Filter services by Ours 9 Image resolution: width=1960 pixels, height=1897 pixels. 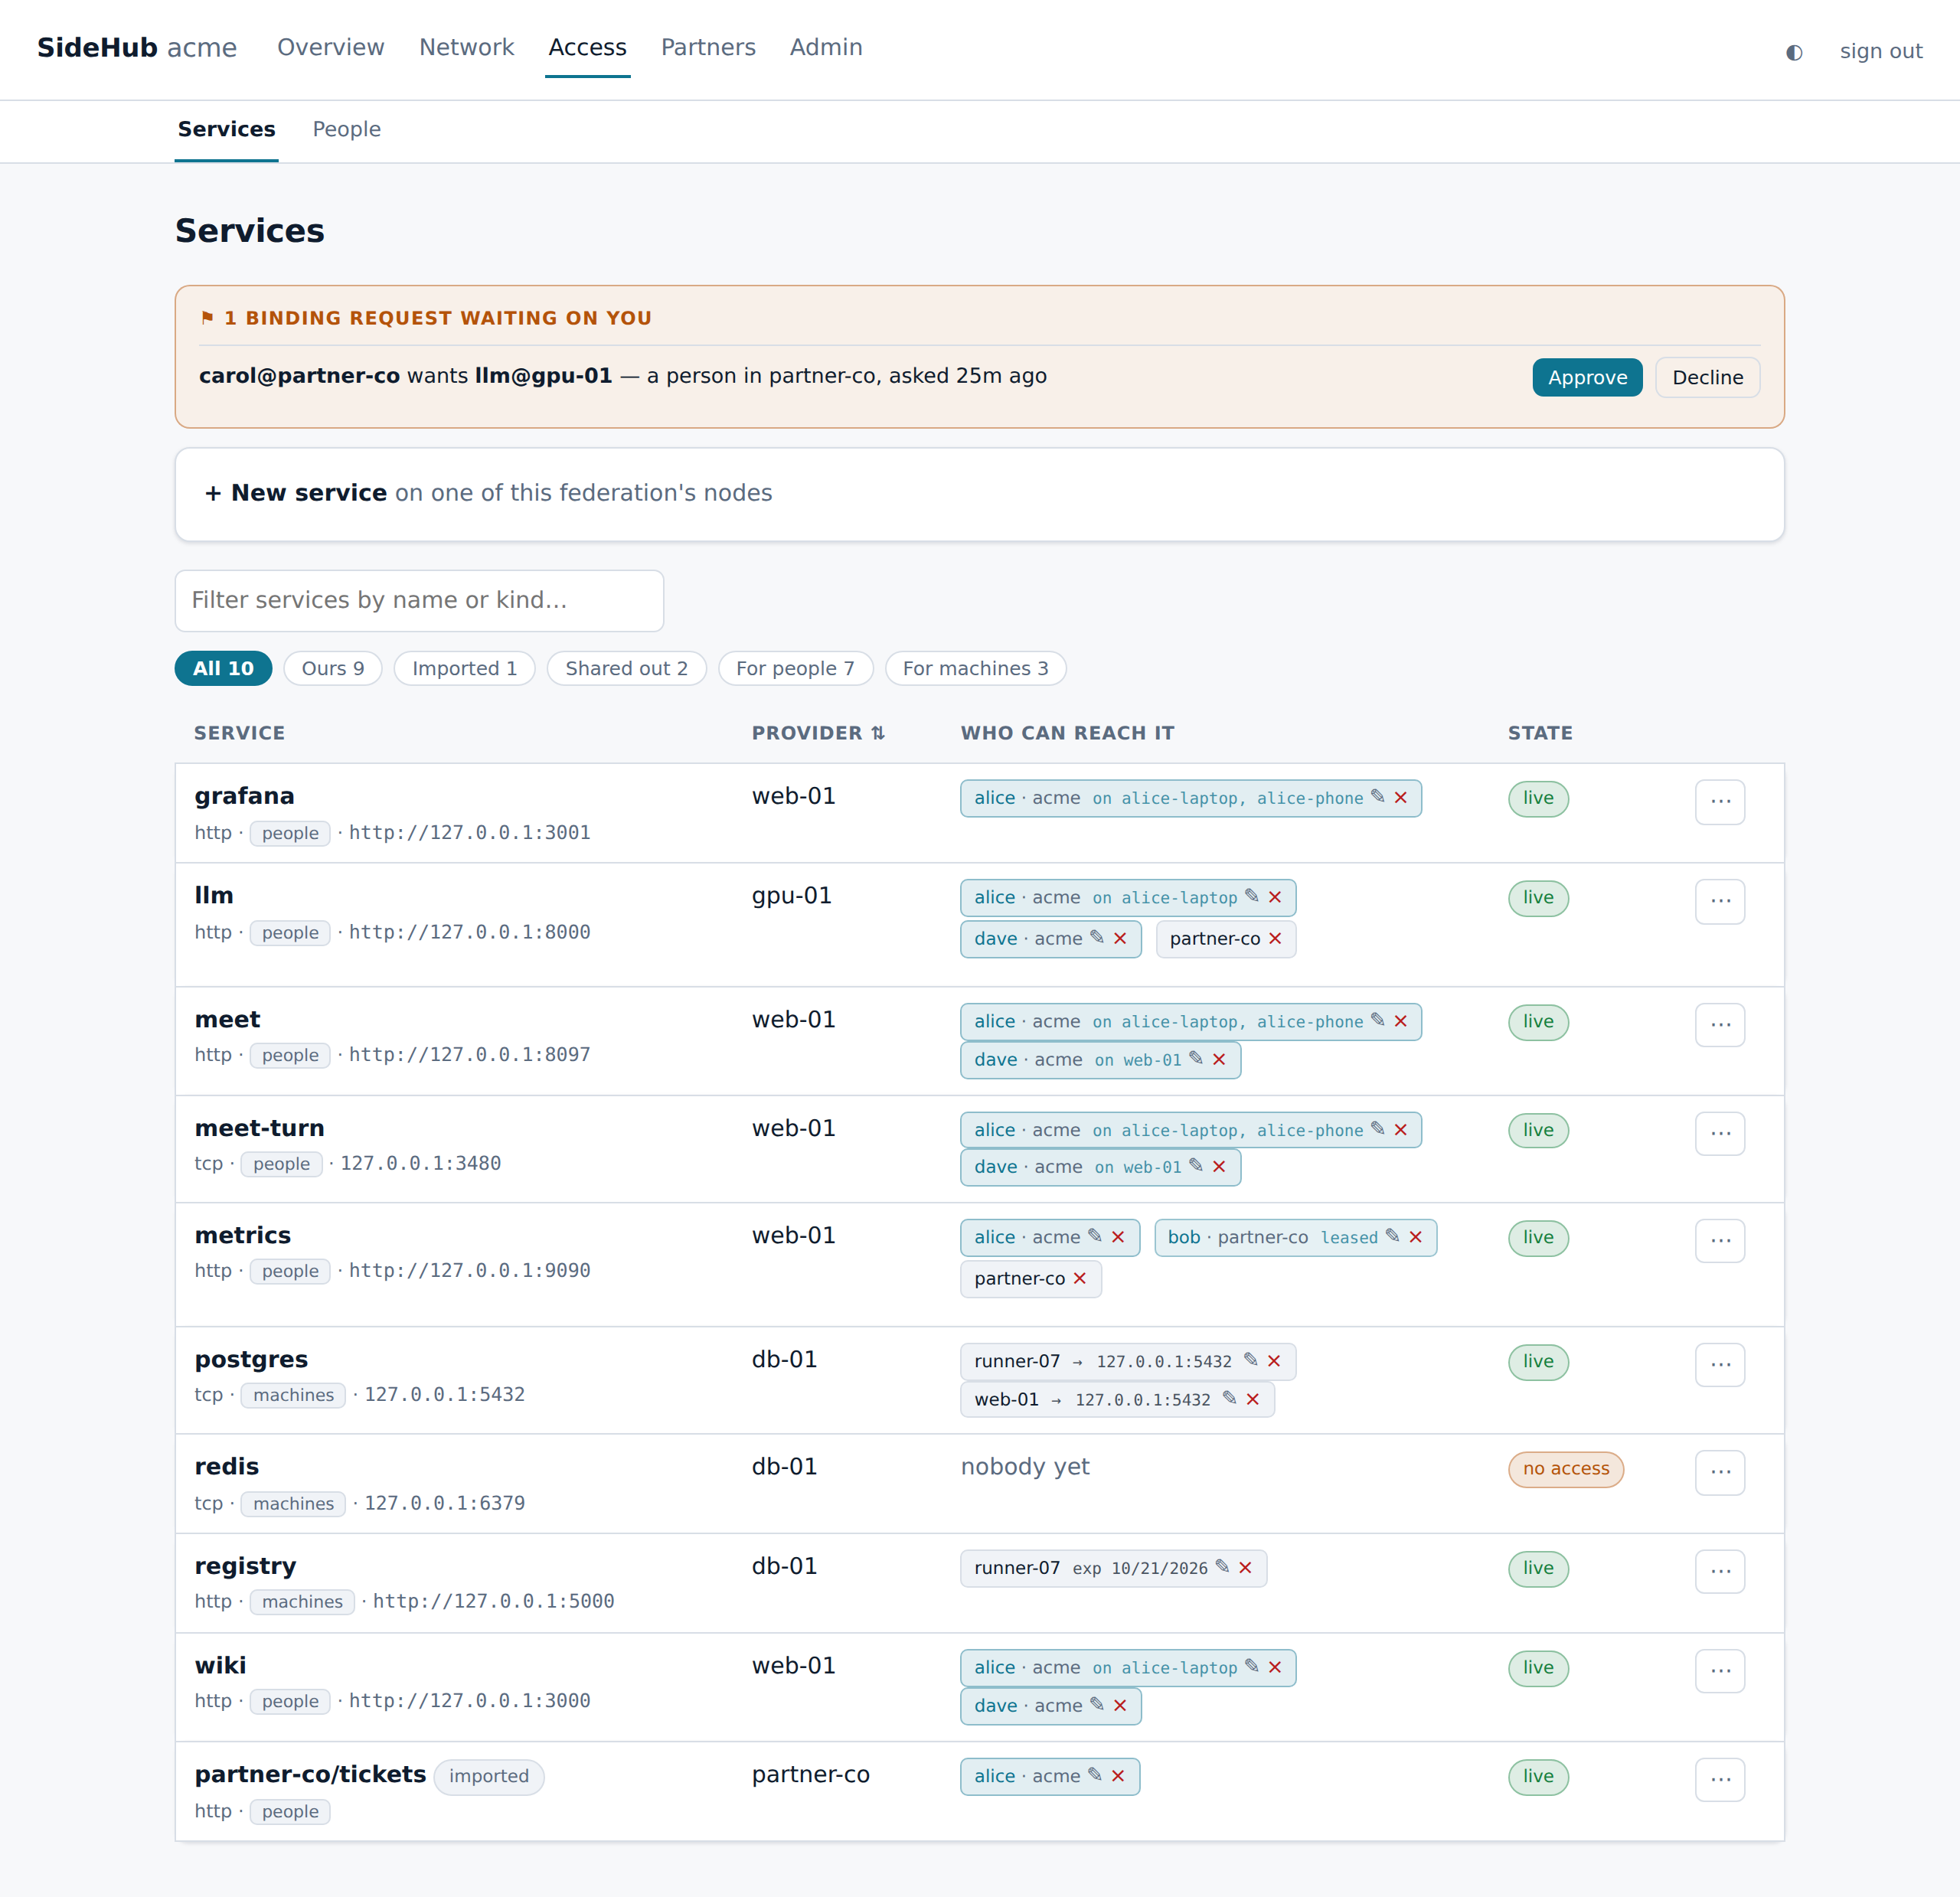click(333, 669)
